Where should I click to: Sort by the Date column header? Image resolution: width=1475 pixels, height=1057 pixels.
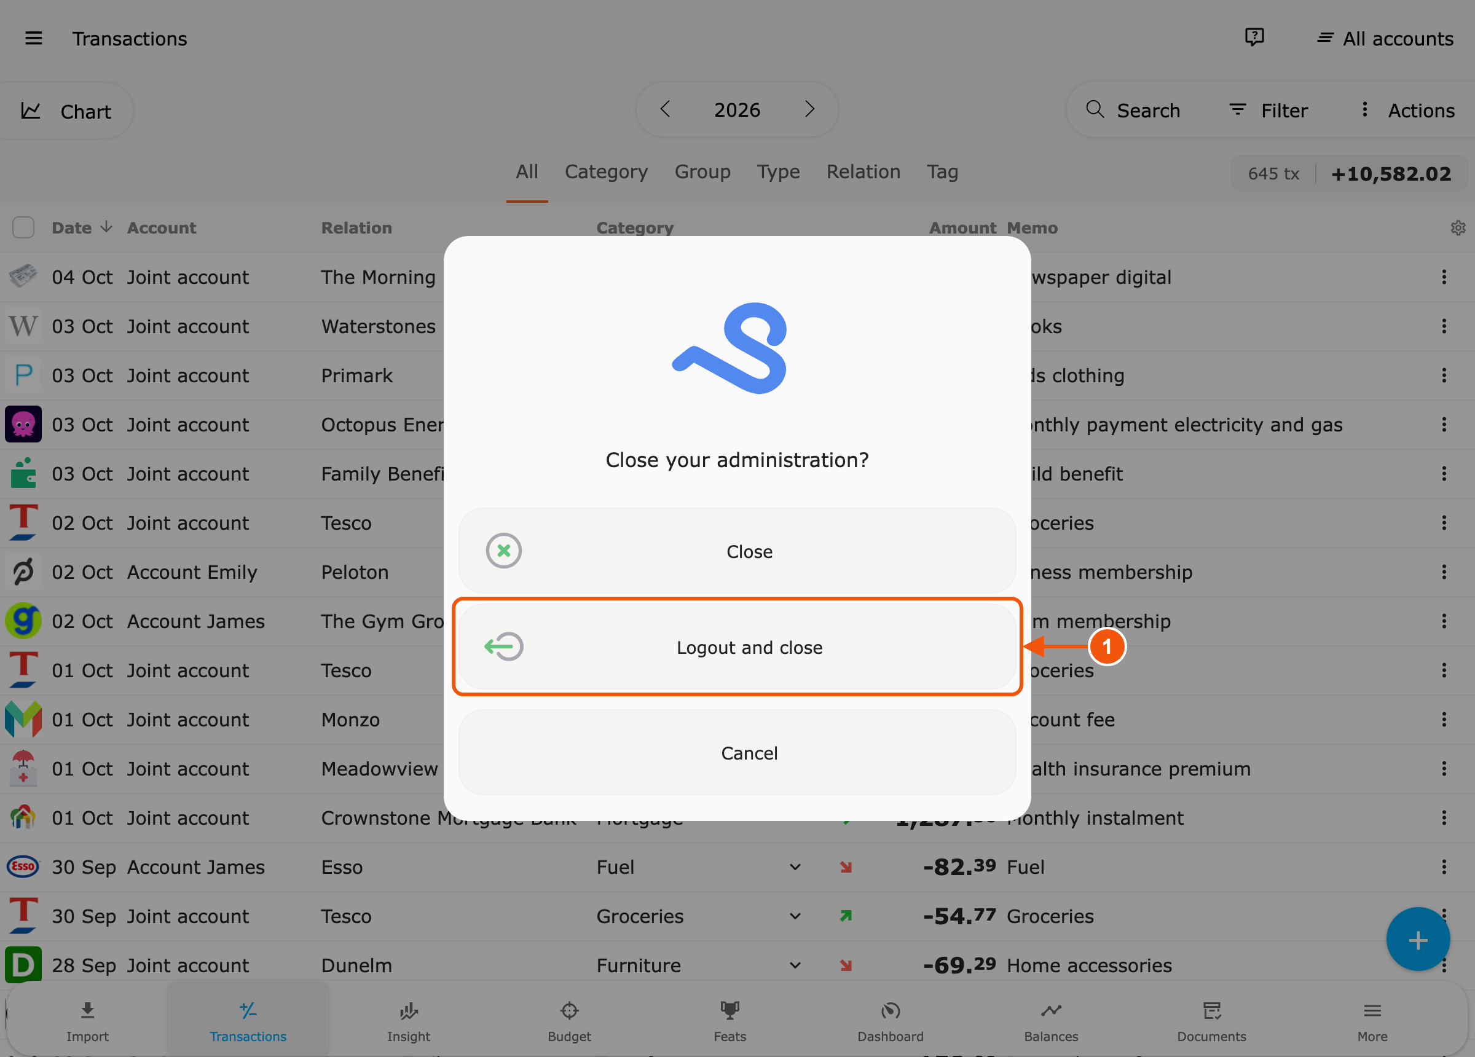[82, 227]
